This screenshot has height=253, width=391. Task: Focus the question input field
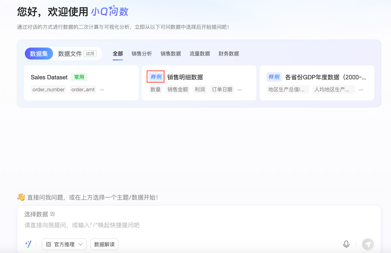pyautogui.click(x=199, y=225)
